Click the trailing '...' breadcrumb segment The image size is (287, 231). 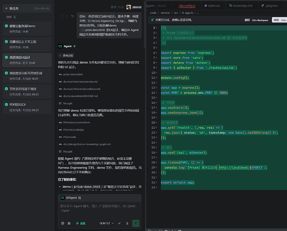(198, 13)
